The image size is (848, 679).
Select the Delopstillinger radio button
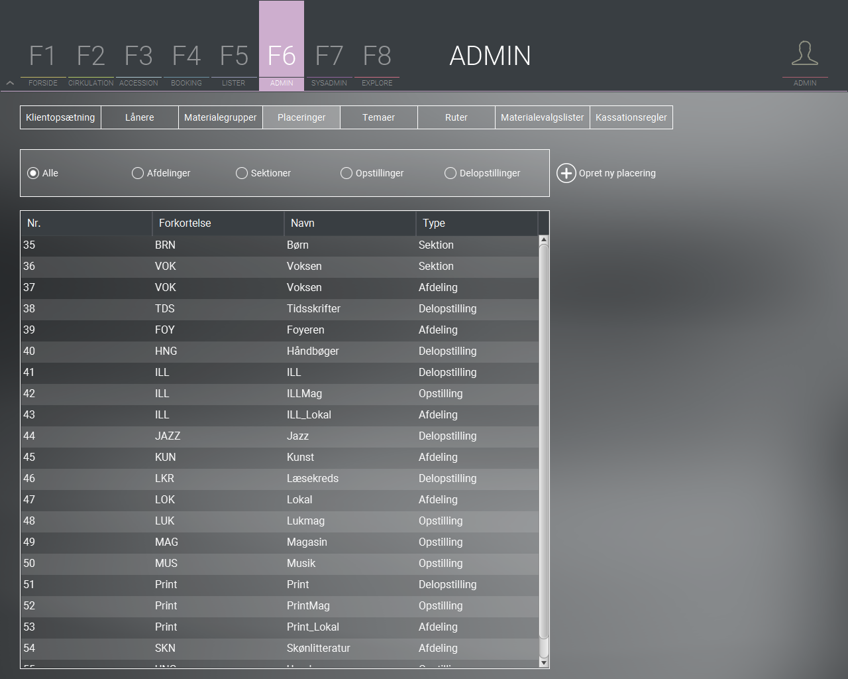[x=450, y=173]
